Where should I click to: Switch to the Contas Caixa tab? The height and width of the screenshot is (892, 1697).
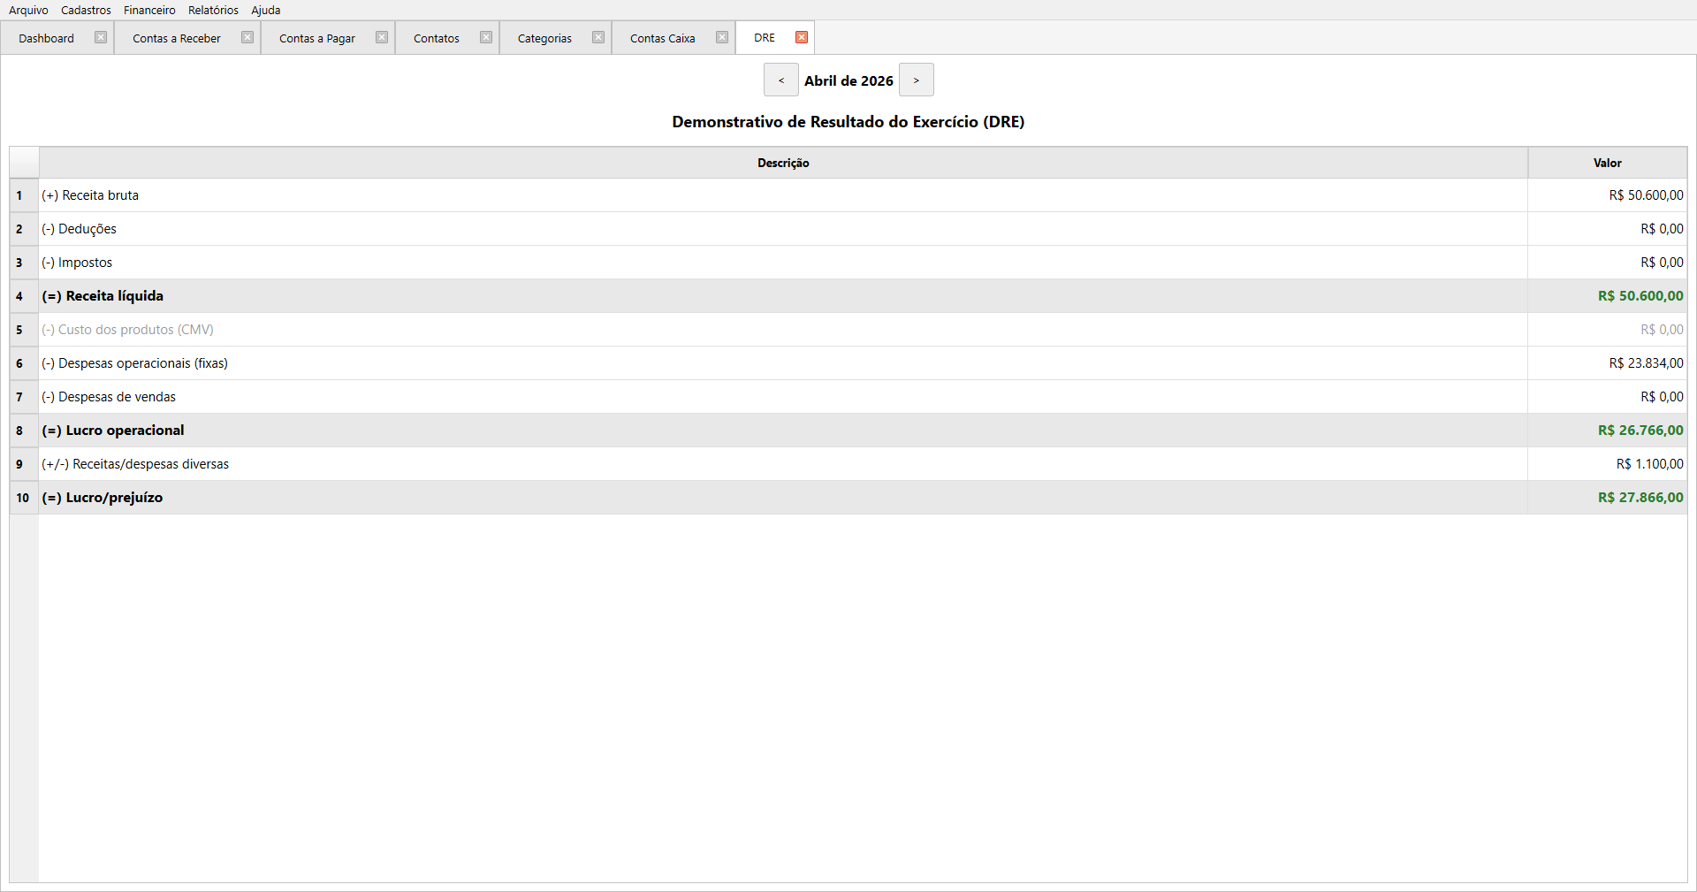tap(662, 39)
